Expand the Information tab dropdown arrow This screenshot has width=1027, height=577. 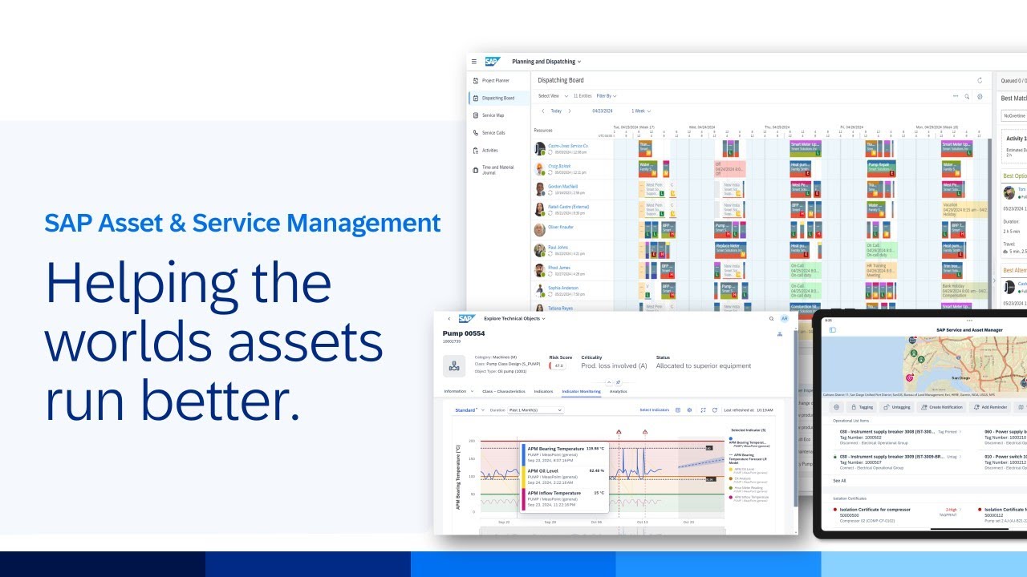pos(472,391)
